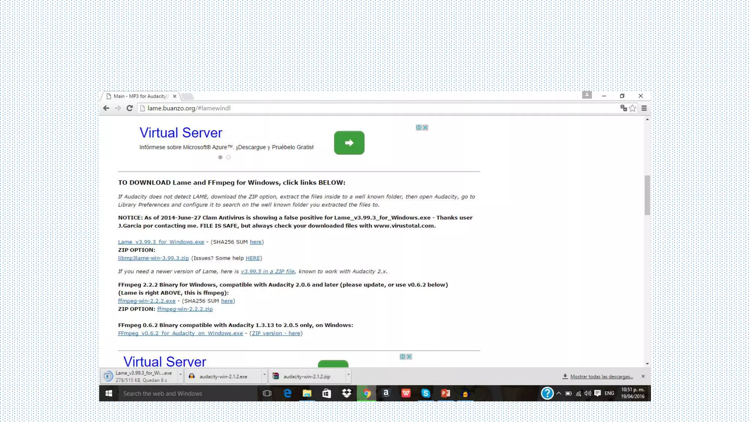Click the top Virtual Server ad headline
Image resolution: width=750 pixels, height=422 pixels.
(181, 133)
